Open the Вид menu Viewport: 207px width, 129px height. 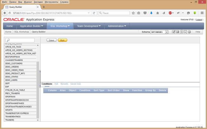(x=20, y=2)
